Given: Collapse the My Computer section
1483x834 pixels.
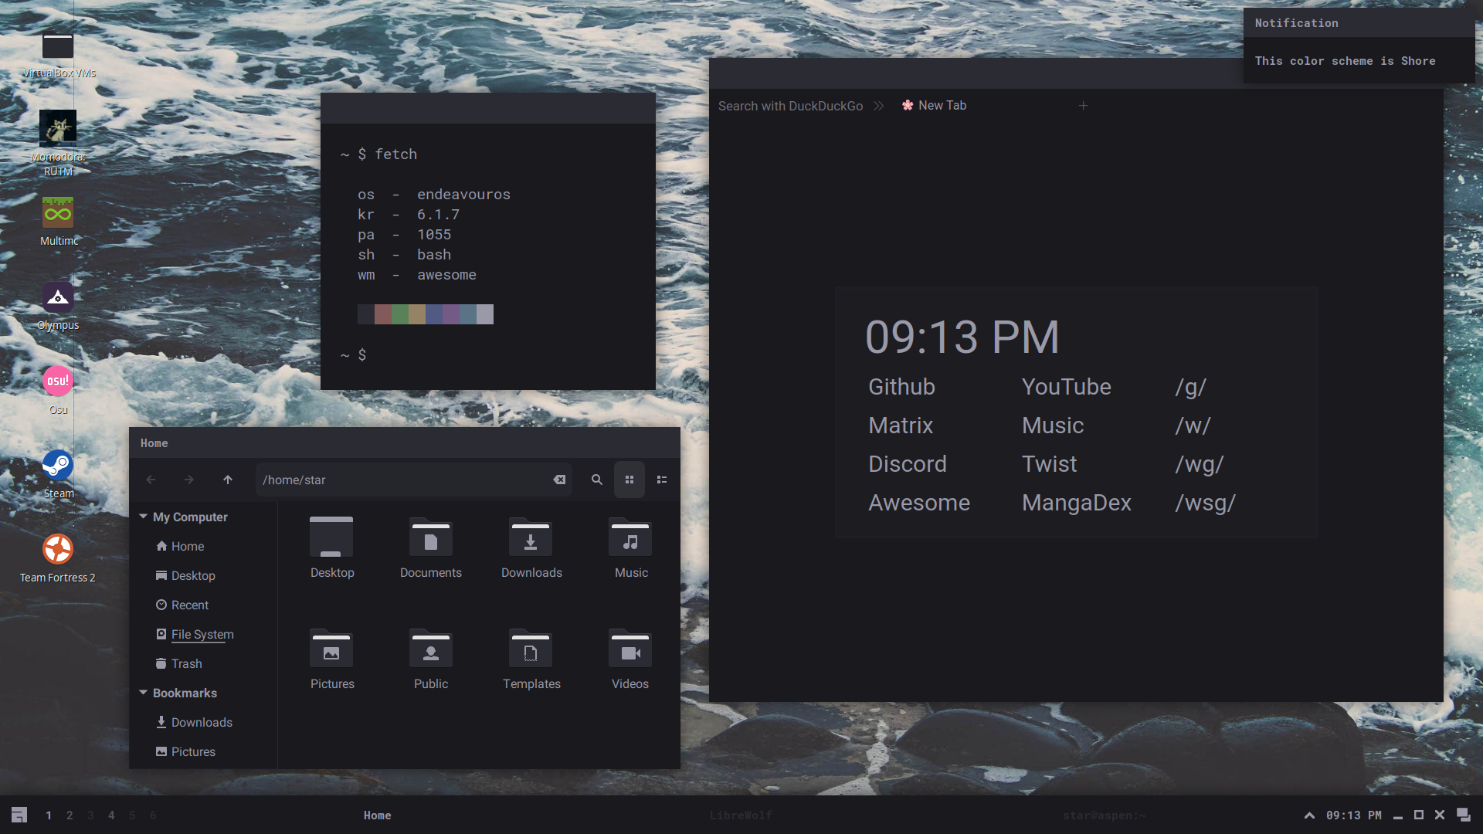Looking at the screenshot, I should coord(144,517).
